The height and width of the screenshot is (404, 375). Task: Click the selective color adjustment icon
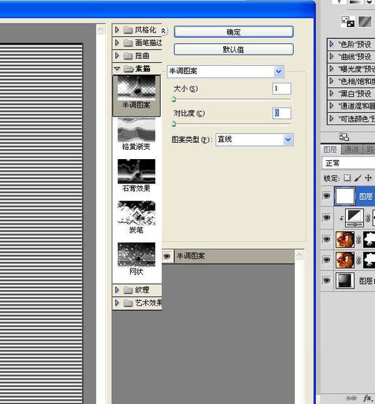(x=348, y=22)
